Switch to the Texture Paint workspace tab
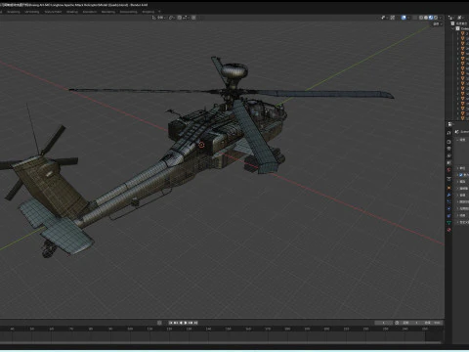The height and width of the screenshot is (352, 469). coord(53,12)
